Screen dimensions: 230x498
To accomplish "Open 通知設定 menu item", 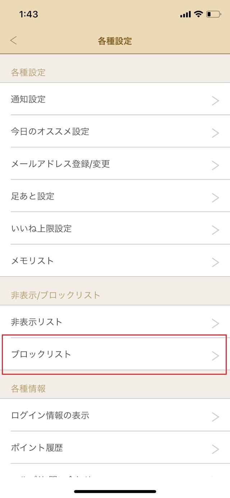I will 29,99.
